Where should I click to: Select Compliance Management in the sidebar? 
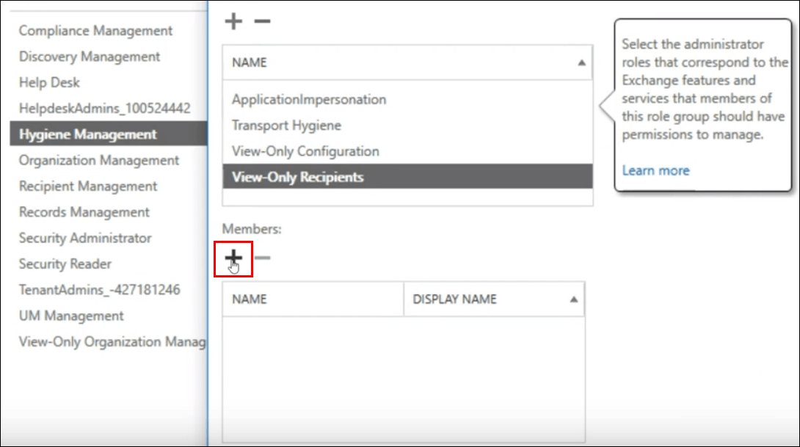point(96,31)
